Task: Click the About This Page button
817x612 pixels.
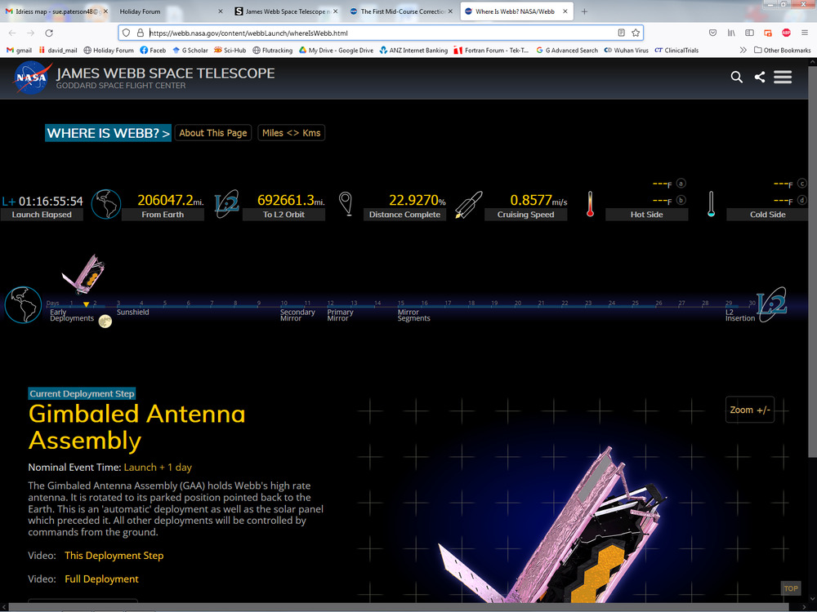Action: (212, 133)
